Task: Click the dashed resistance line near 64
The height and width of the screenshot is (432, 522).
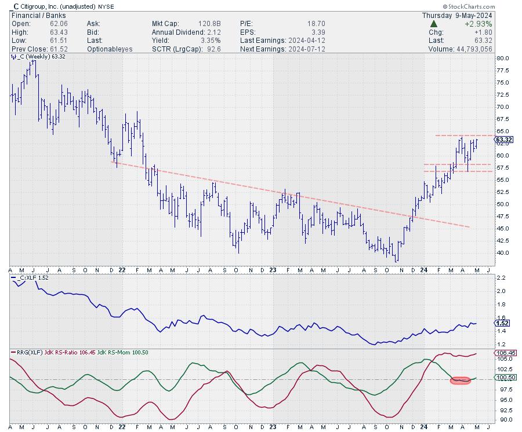Action: point(464,136)
